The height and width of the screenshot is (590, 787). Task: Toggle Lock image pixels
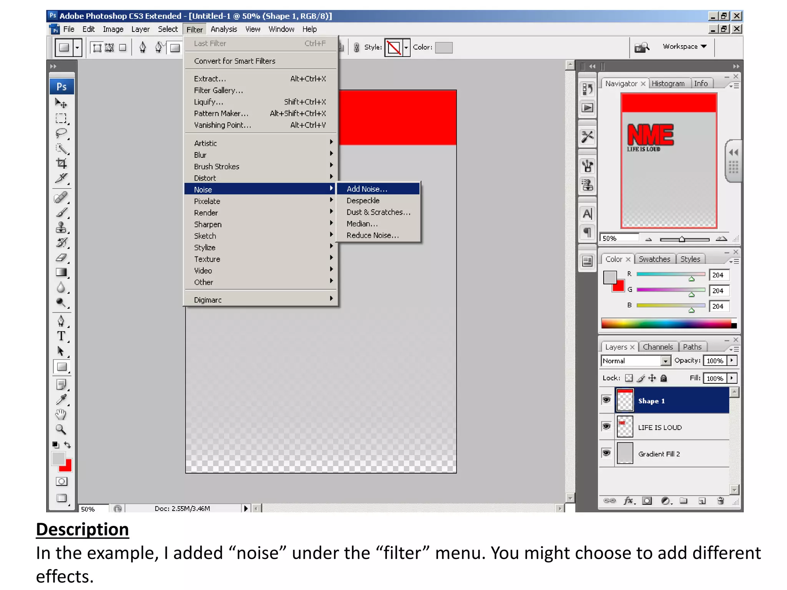[641, 378]
